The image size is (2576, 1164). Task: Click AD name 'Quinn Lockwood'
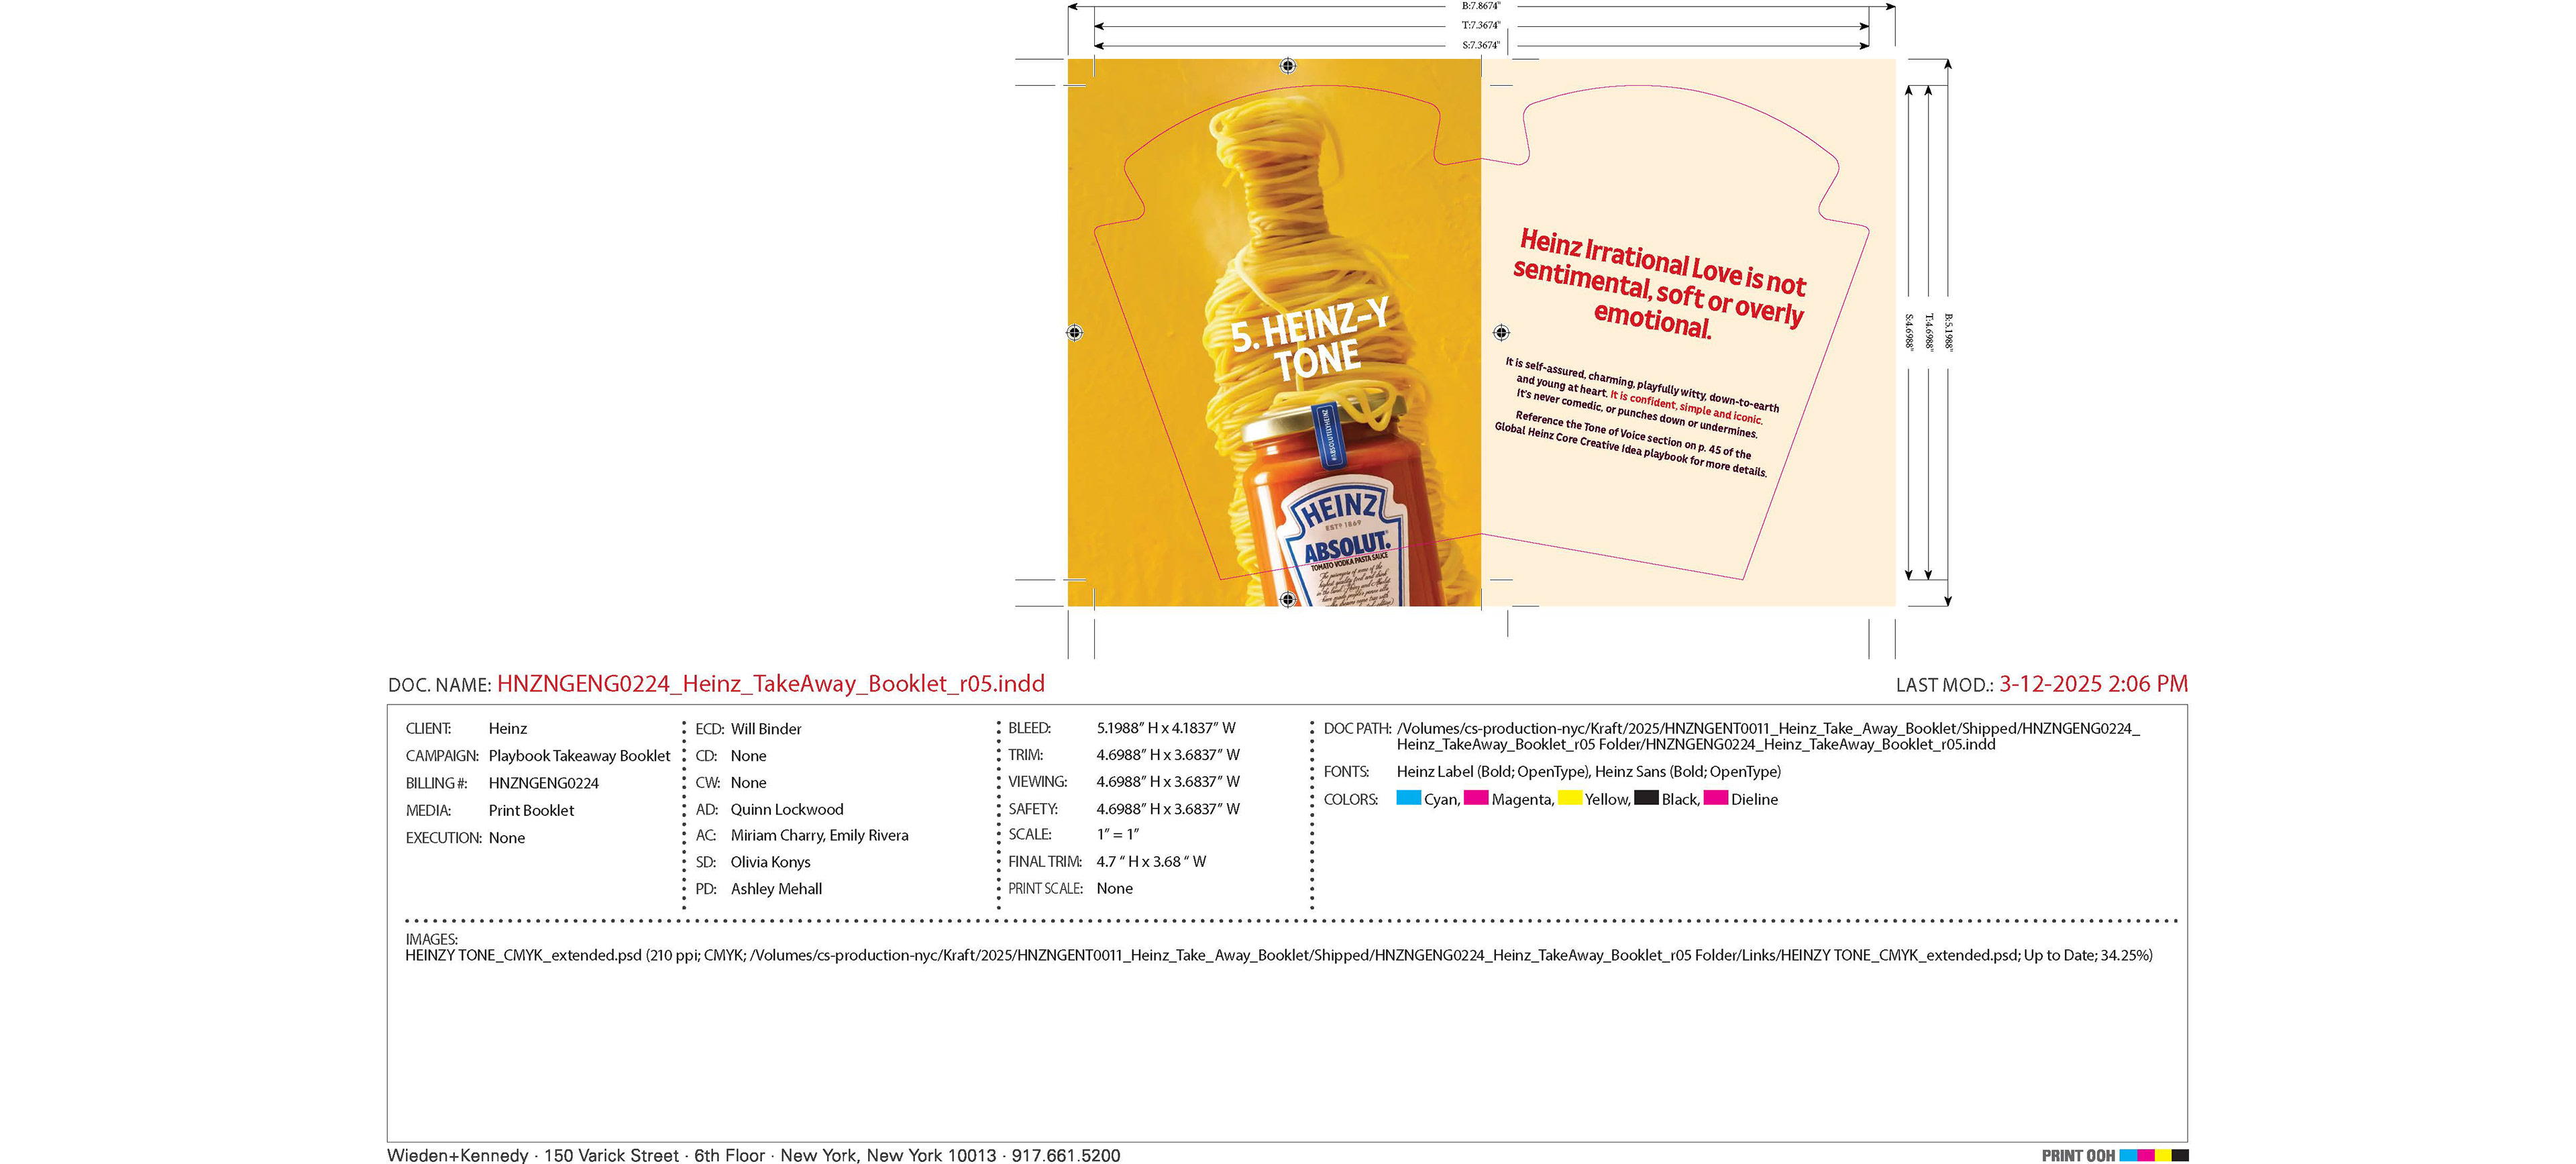click(787, 809)
